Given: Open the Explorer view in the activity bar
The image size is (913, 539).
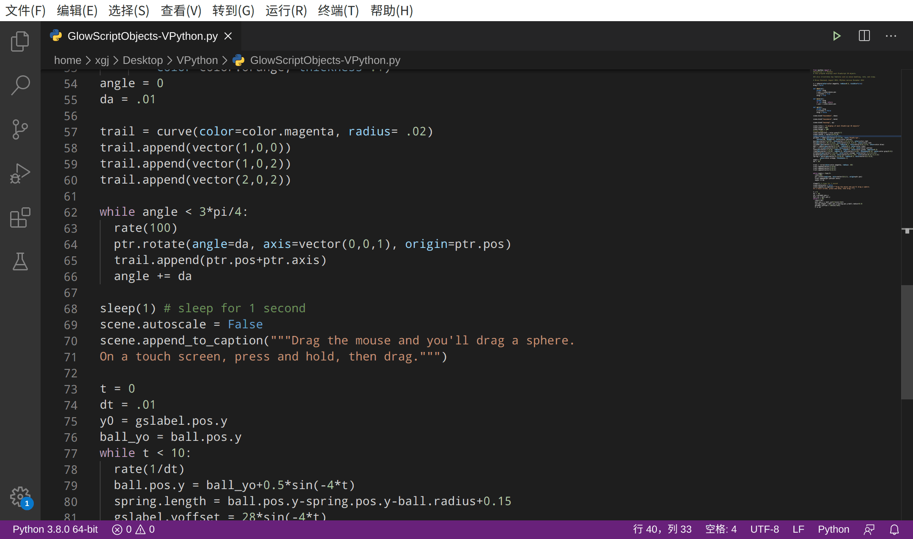Looking at the screenshot, I should coord(20,41).
